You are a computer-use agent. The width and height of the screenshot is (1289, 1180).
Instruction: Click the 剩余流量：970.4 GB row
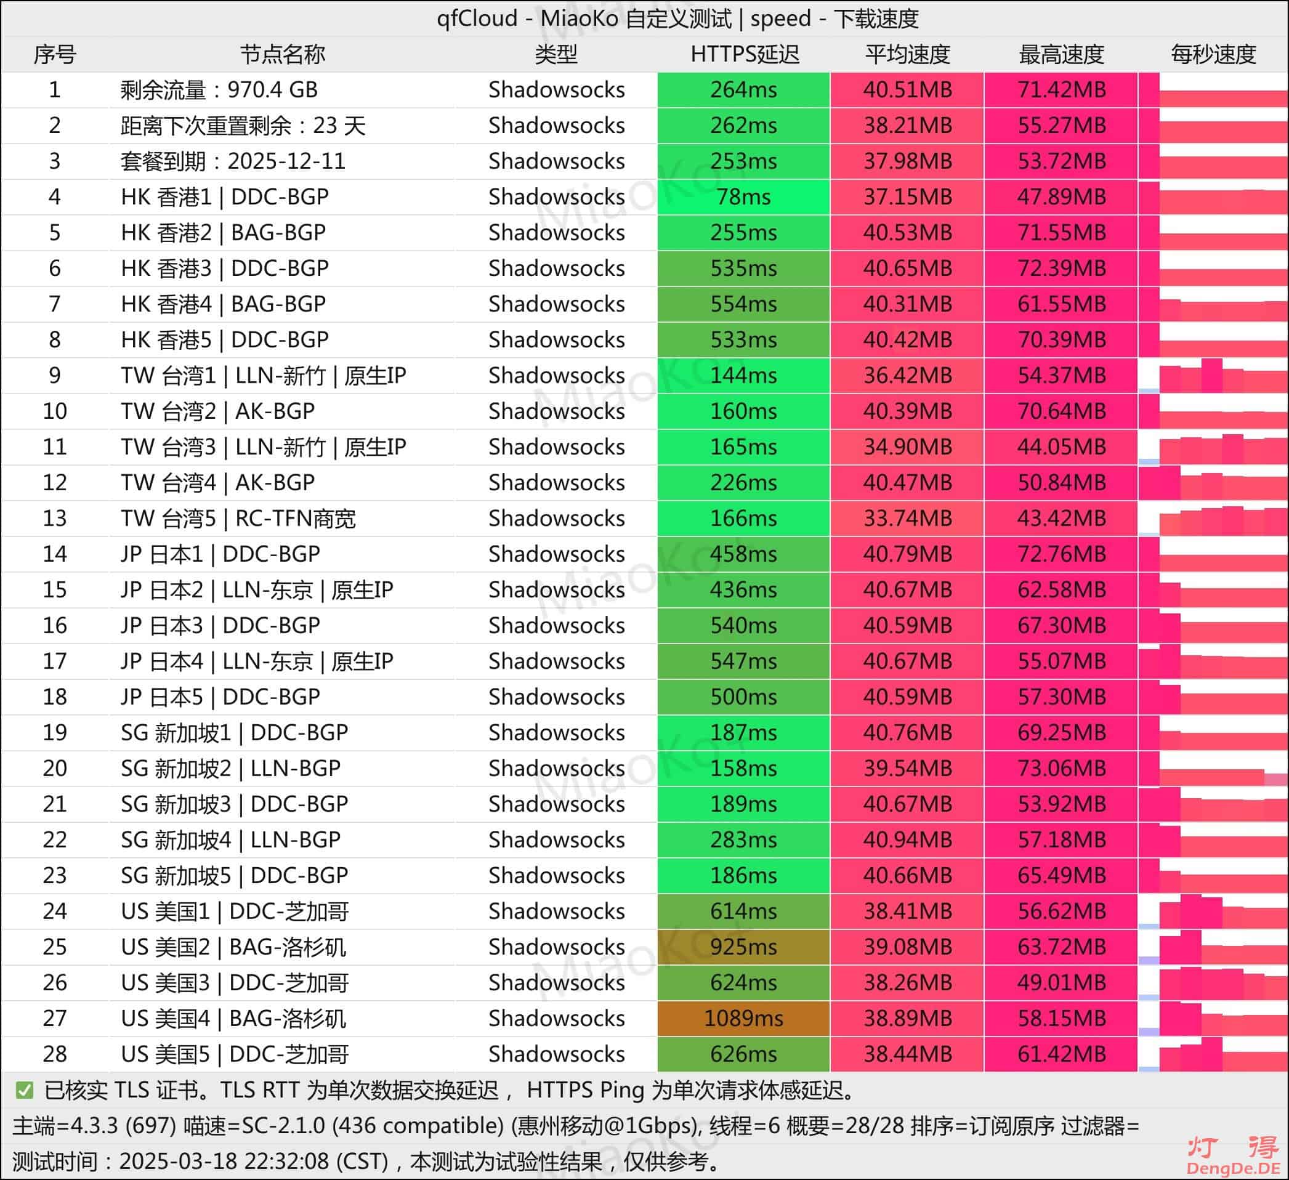click(x=219, y=90)
